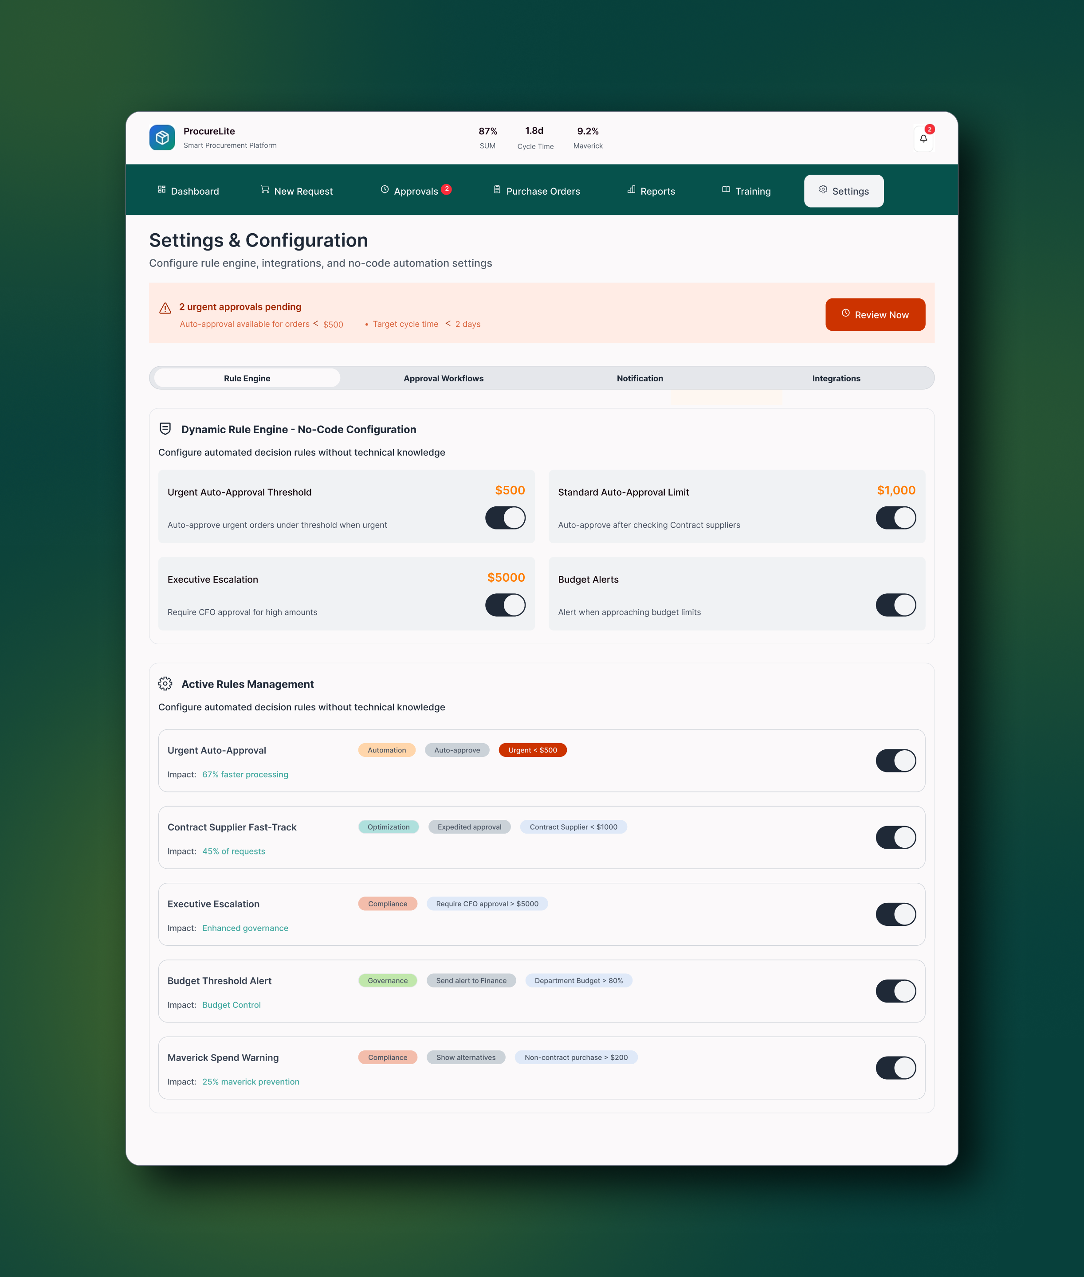Image resolution: width=1084 pixels, height=1277 pixels.
Task: Disable the Maverick Spend Warning rule
Action: (x=895, y=1068)
